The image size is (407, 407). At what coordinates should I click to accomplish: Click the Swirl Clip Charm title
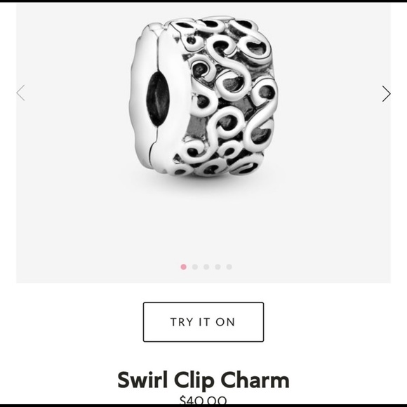(203, 380)
